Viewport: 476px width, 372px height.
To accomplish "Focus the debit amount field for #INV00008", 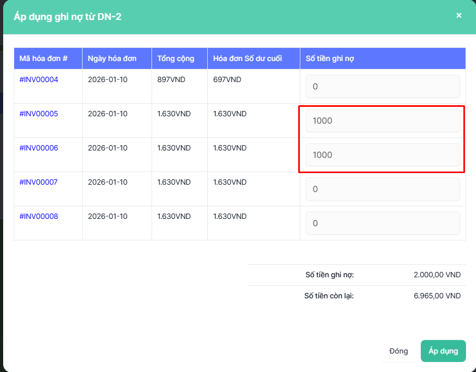I will click(x=382, y=223).
